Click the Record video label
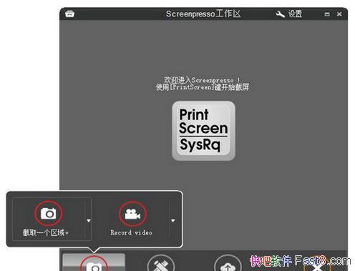355x271 pixels. 131,232
